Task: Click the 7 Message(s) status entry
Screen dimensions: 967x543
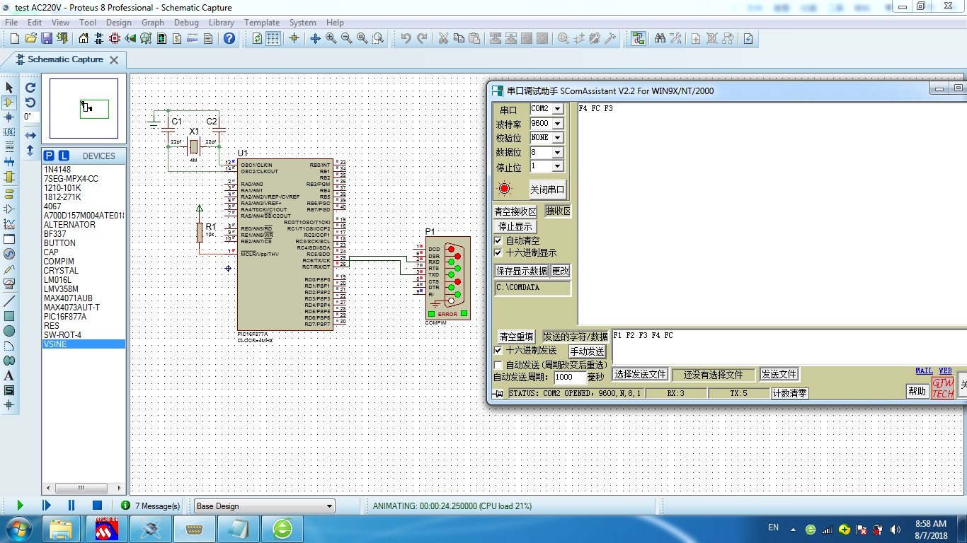Action: pyautogui.click(x=150, y=506)
